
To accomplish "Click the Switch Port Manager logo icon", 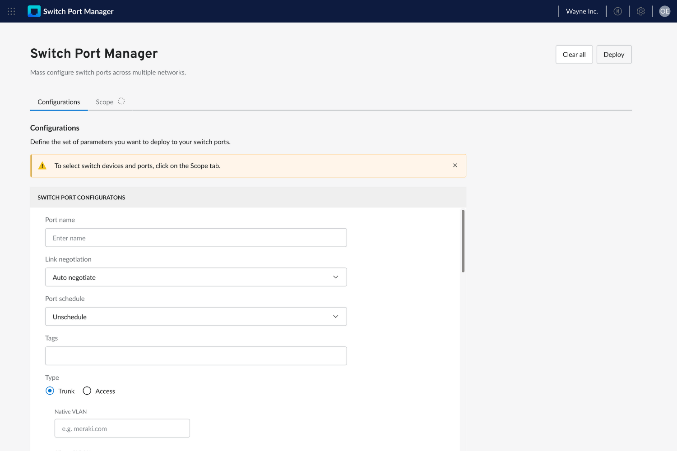I will [34, 11].
